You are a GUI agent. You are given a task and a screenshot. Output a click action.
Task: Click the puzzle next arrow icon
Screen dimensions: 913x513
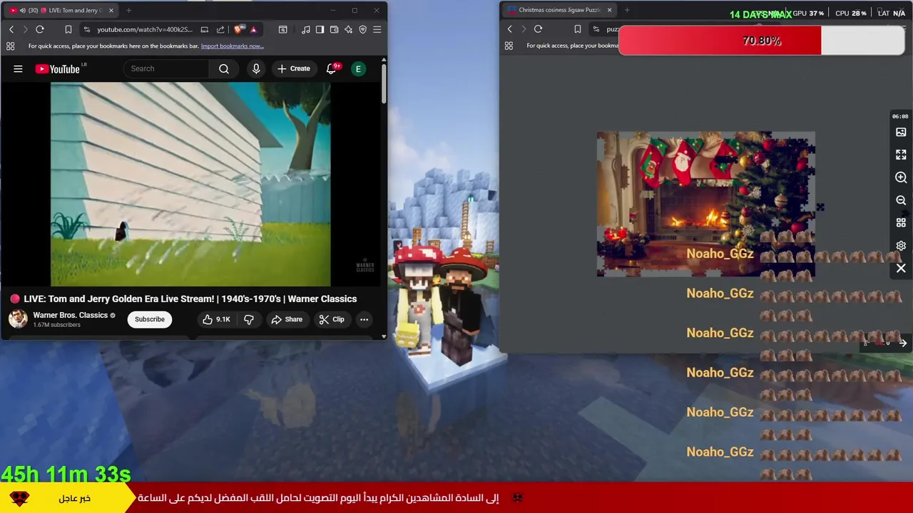pyautogui.click(x=903, y=343)
